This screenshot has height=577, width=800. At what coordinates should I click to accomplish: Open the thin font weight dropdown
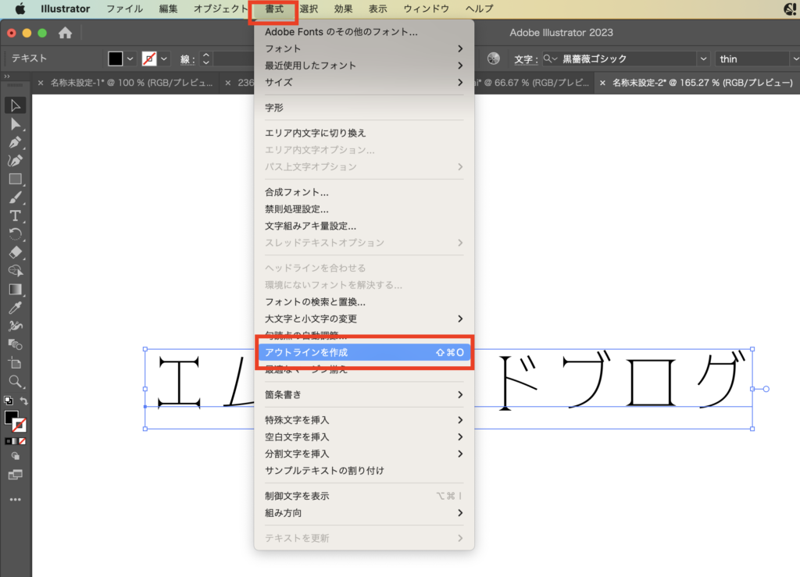pyautogui.click(x=795, y=59)
